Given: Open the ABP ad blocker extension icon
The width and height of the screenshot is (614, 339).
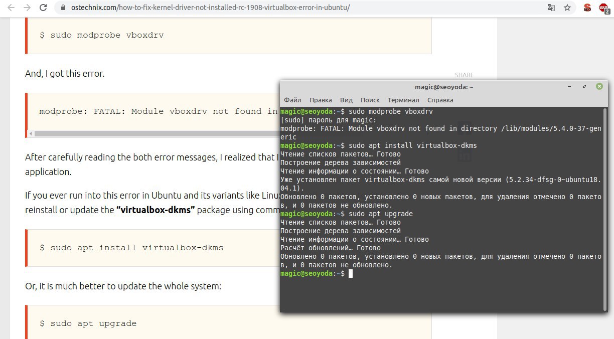Looking at the screenshot, I should coord(604,8).
